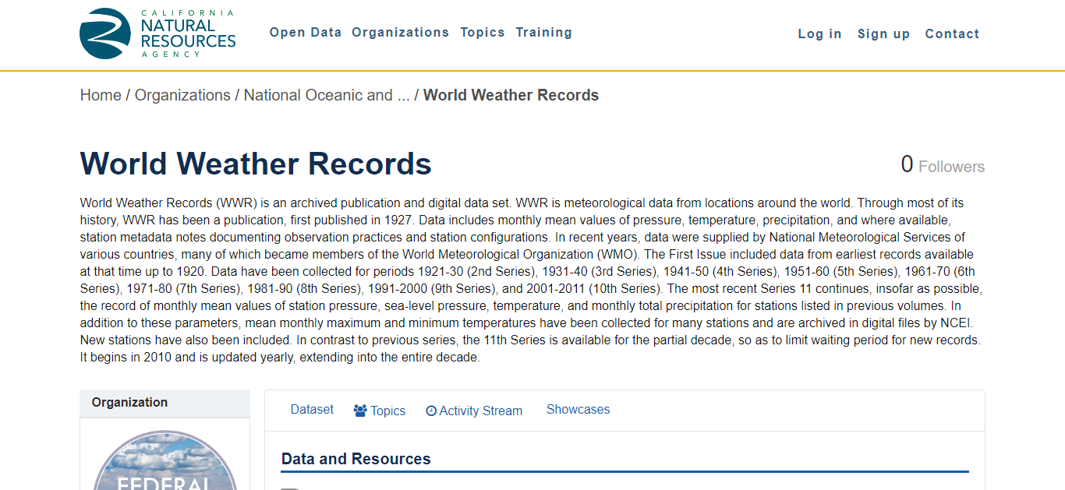Click the clock icon beside Activity Stream
1065x490 pixels.
(x=431, y=411)
